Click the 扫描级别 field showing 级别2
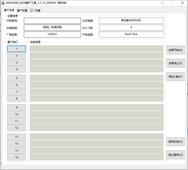This screenshot has width=188, height=170. point(52,27)
